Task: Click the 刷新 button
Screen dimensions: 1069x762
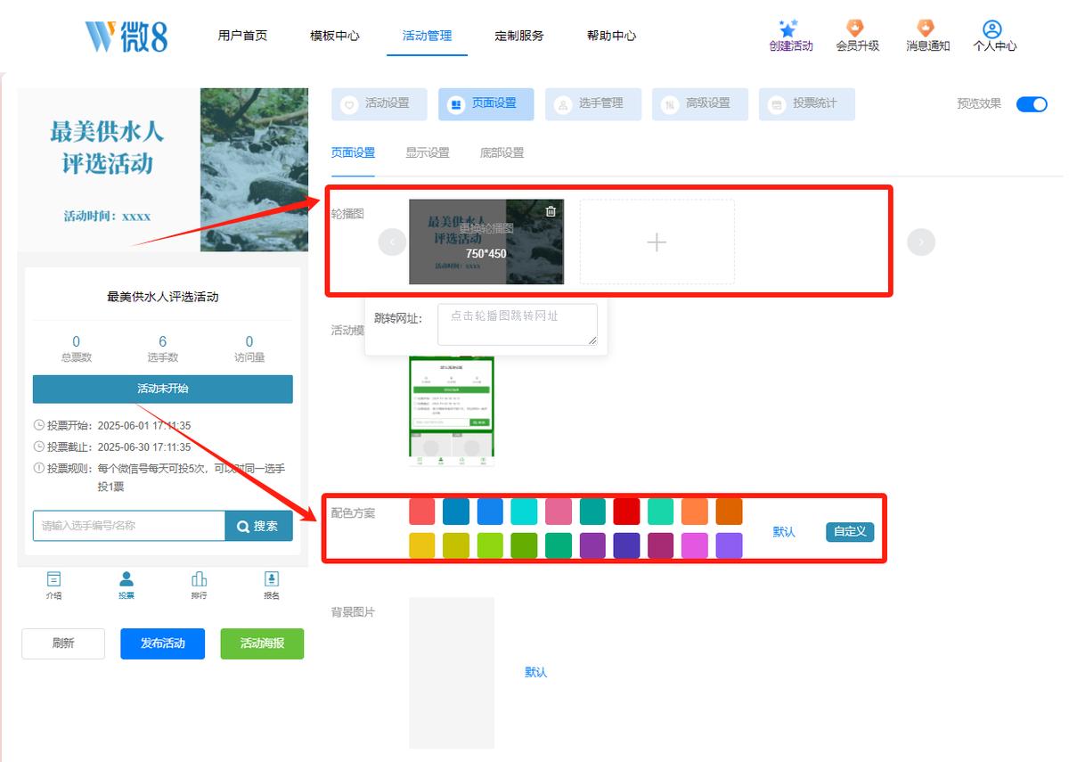Action: tap(63, 643)
